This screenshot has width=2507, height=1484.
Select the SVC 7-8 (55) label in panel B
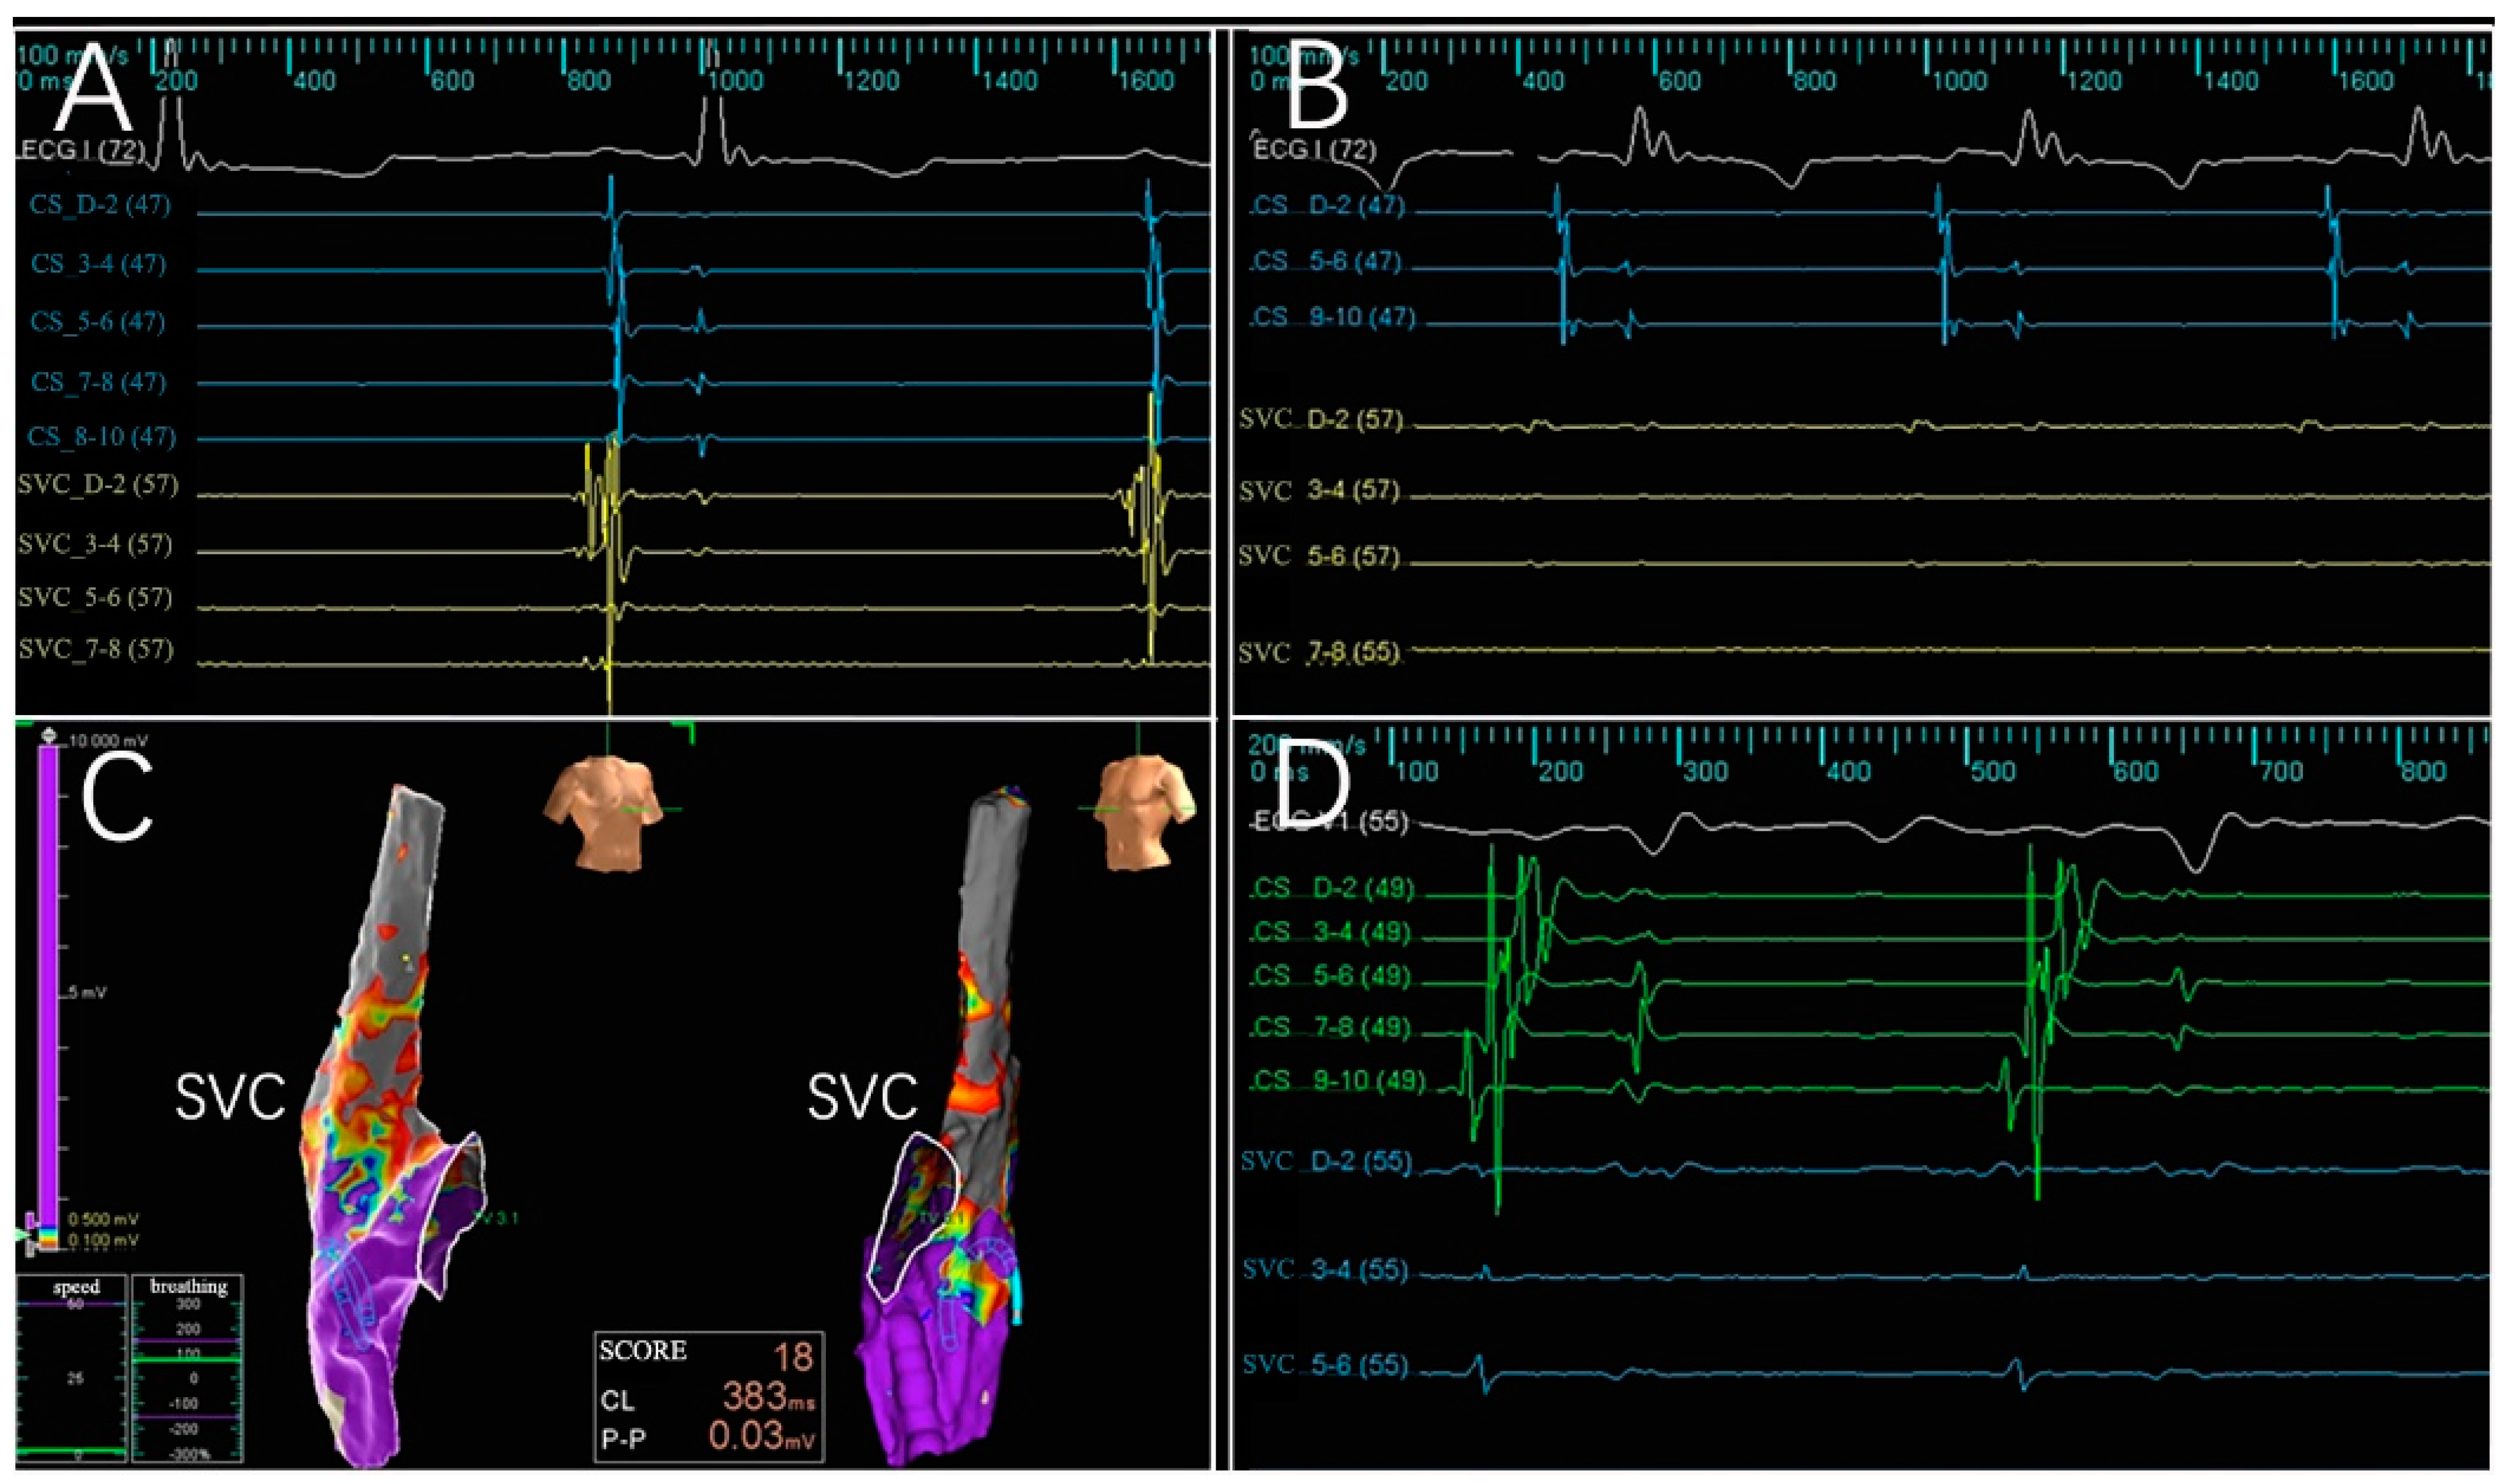point(1318,653)
